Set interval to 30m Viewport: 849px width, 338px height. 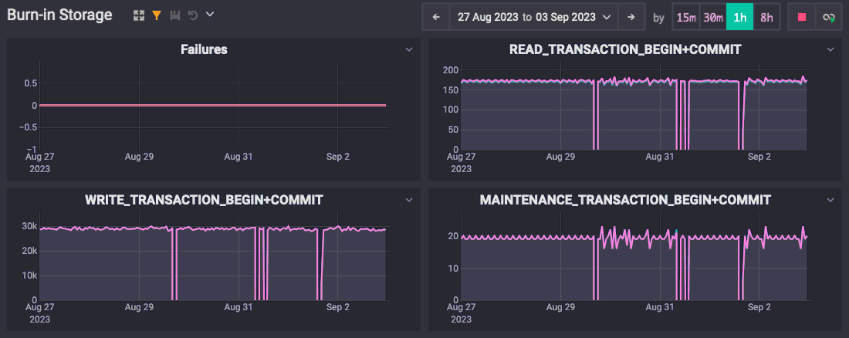[x=712, y=17]
